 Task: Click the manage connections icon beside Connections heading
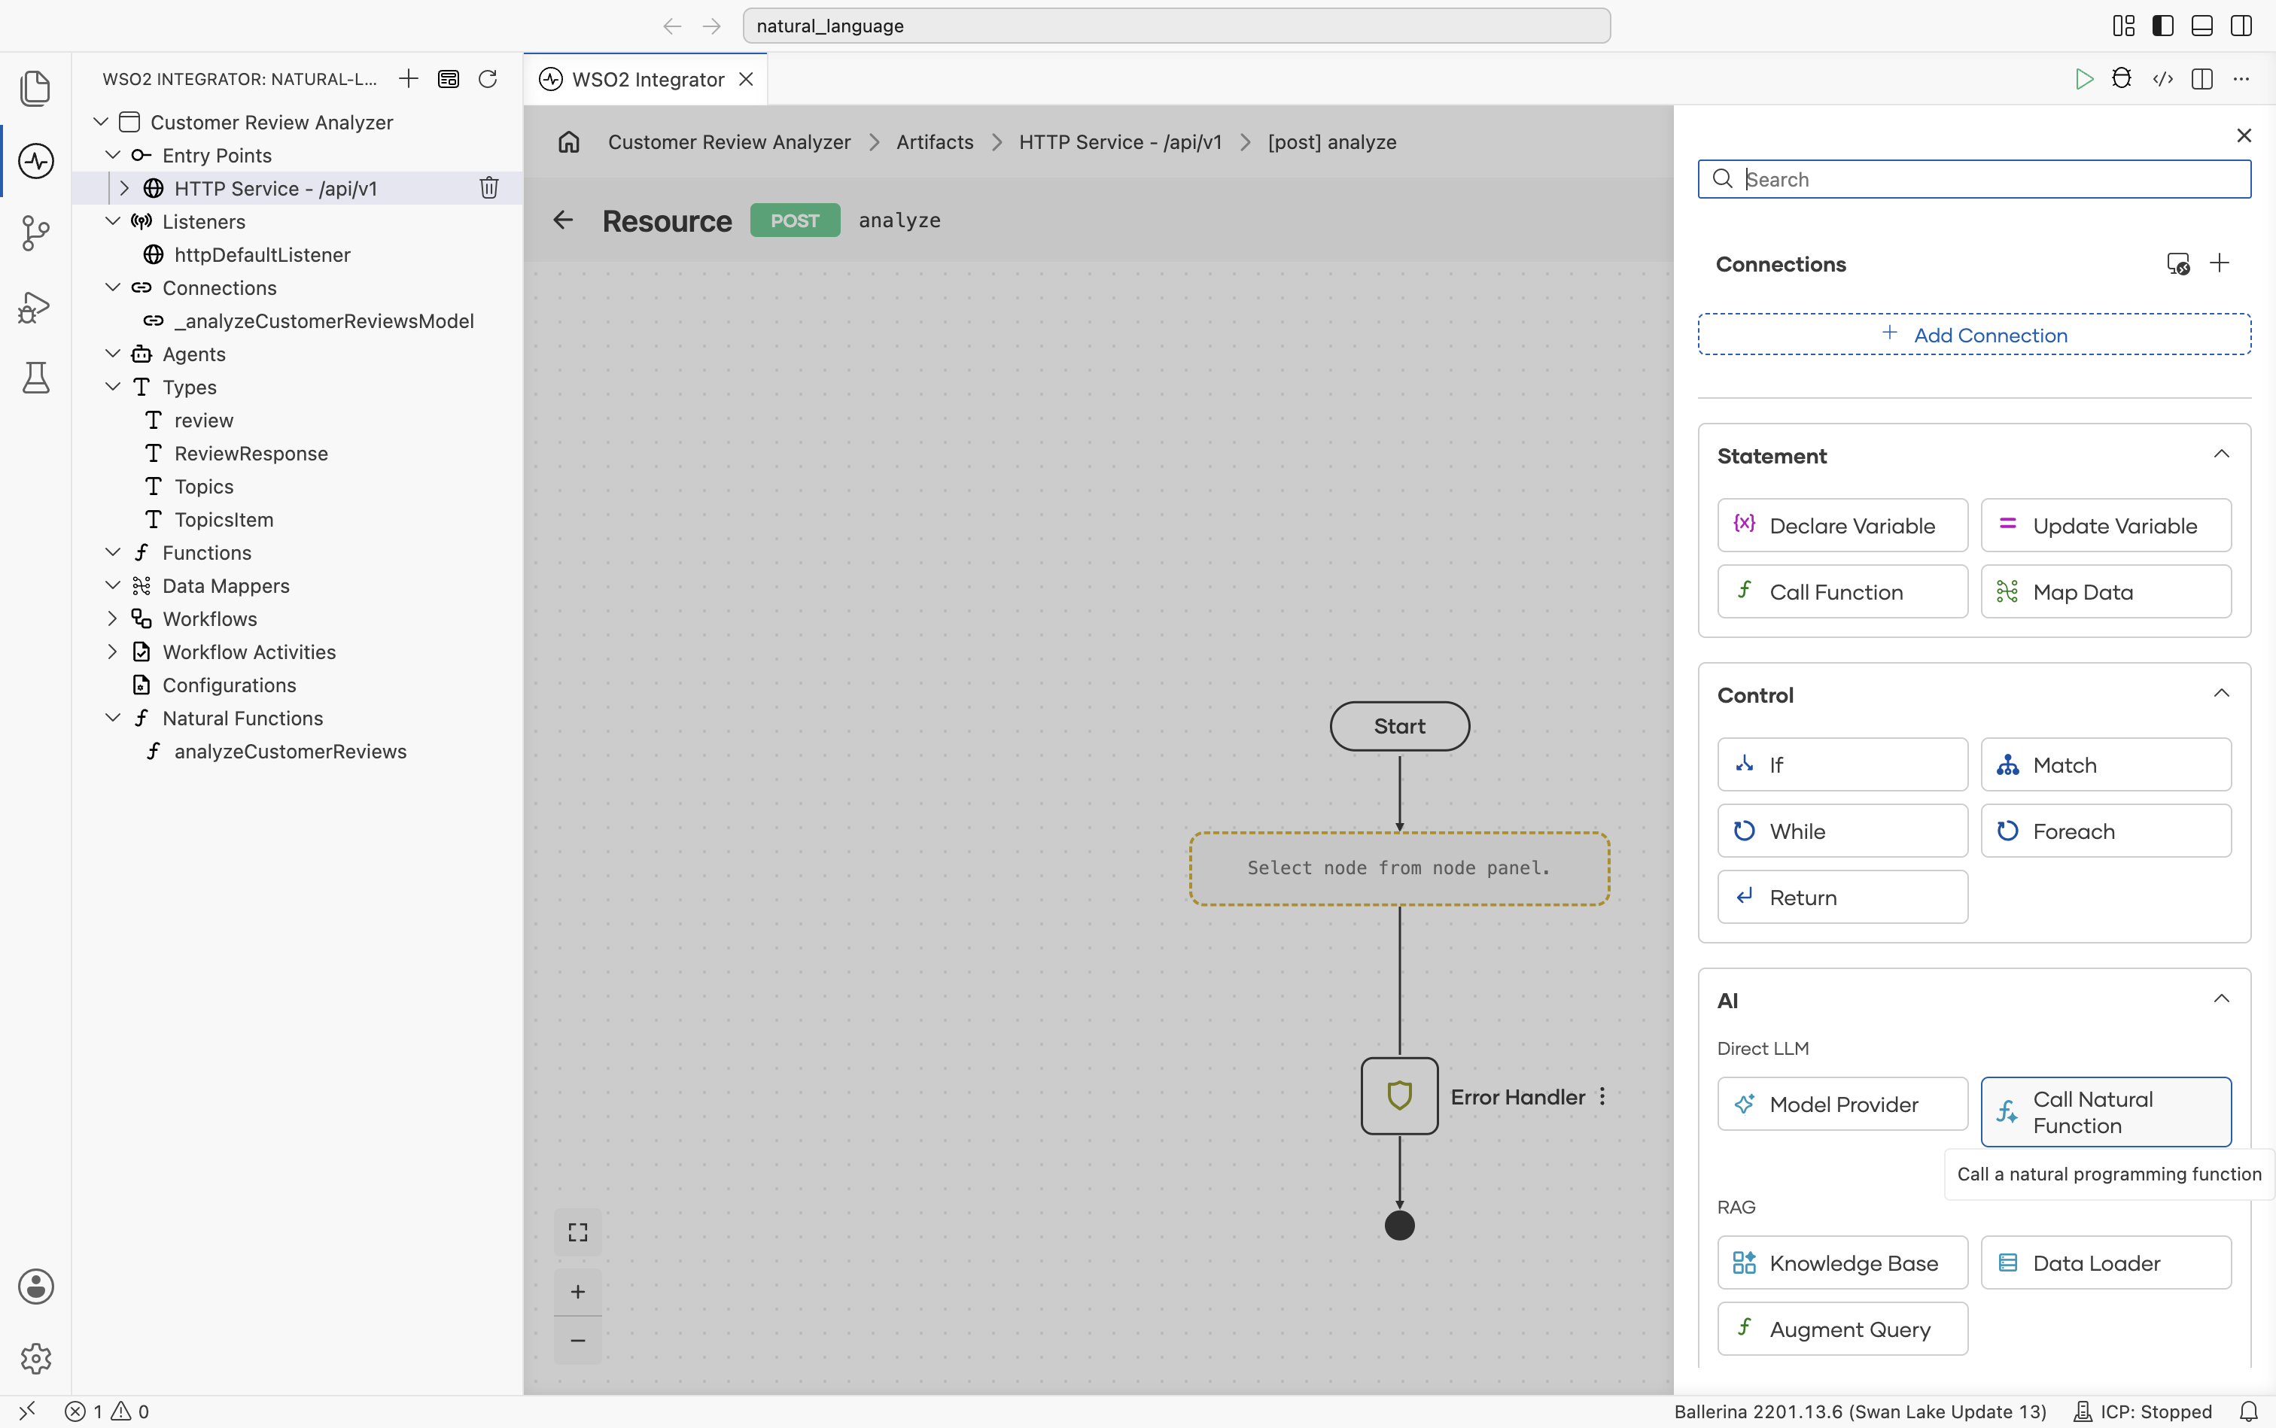(2179, 263)
